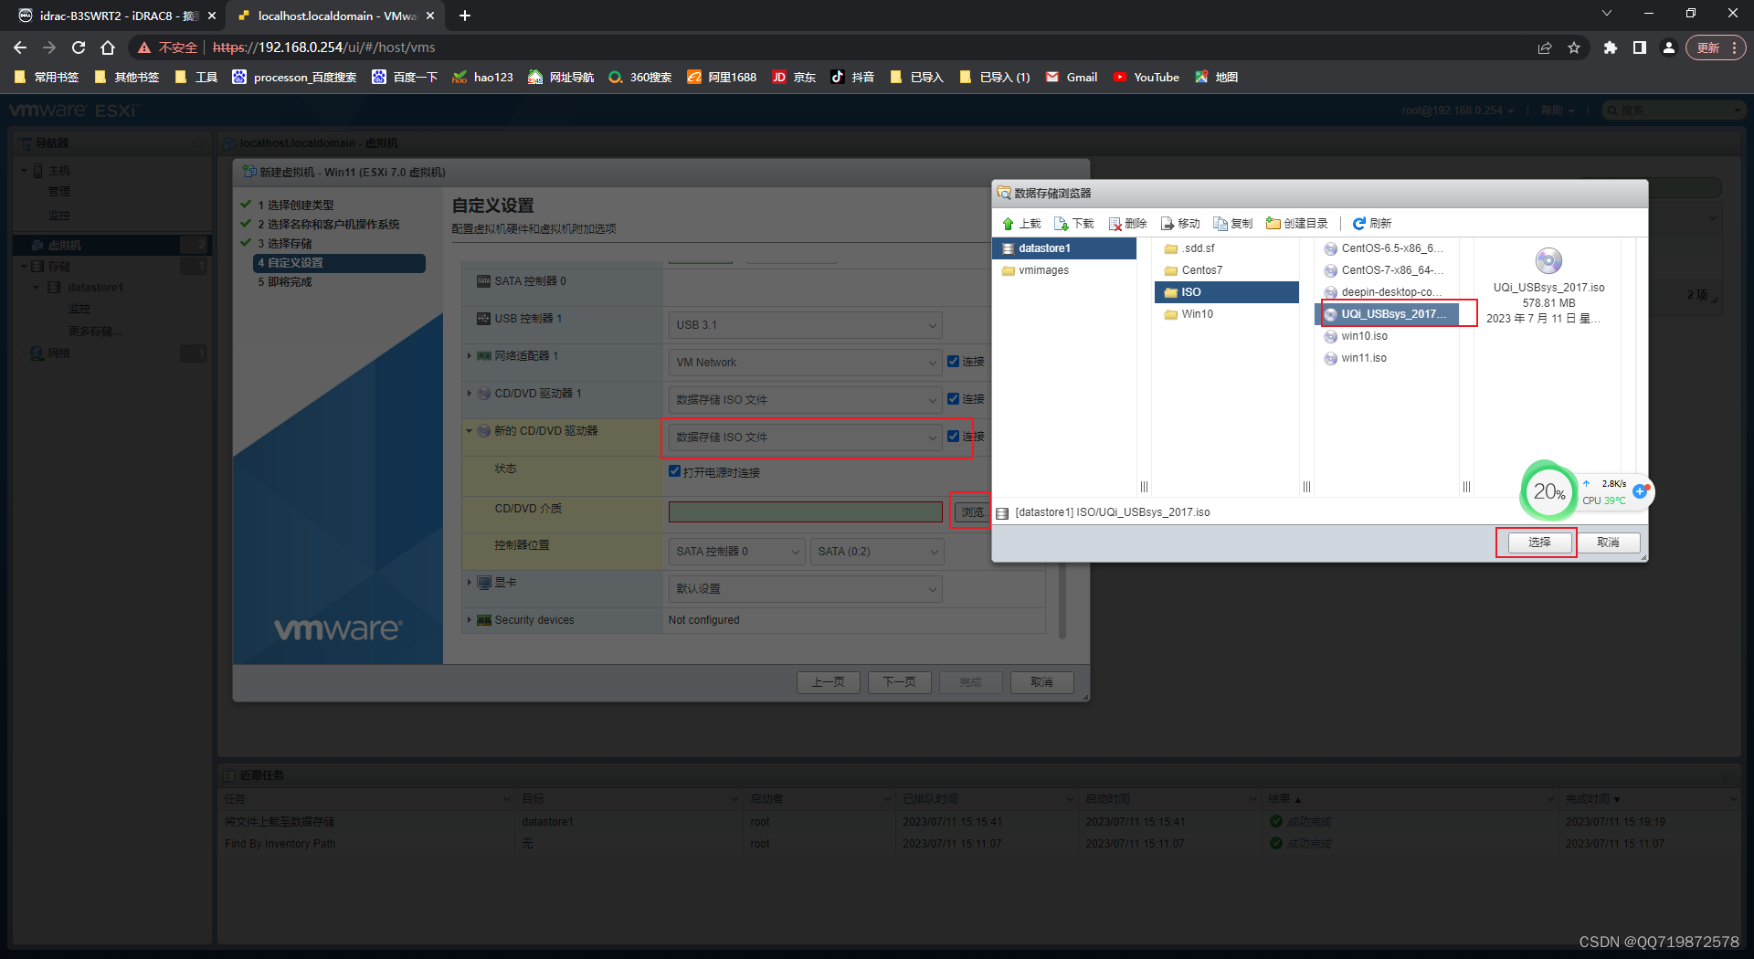Expand the 显卡 row
1754x959 pixels.
470,582
